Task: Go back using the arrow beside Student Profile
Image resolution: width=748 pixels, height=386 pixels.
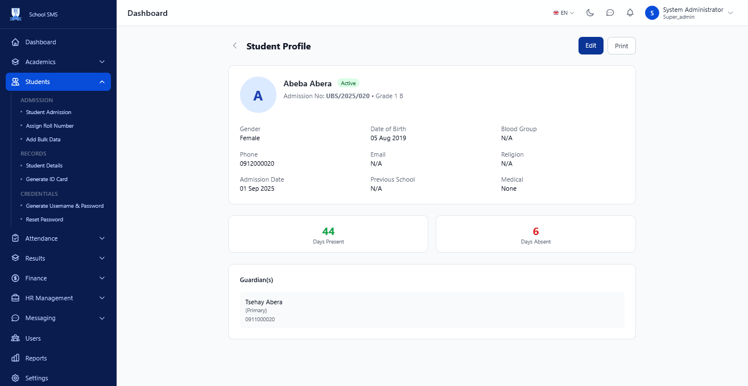Action: (x=235, y=46)
